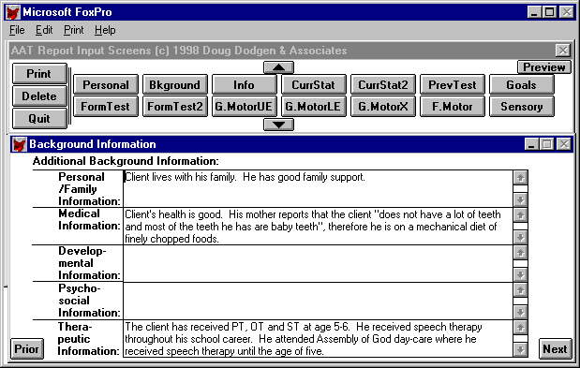This screenshot has width=580, height=368.
Task: Click the Delete button
Action: pos(39,96)
